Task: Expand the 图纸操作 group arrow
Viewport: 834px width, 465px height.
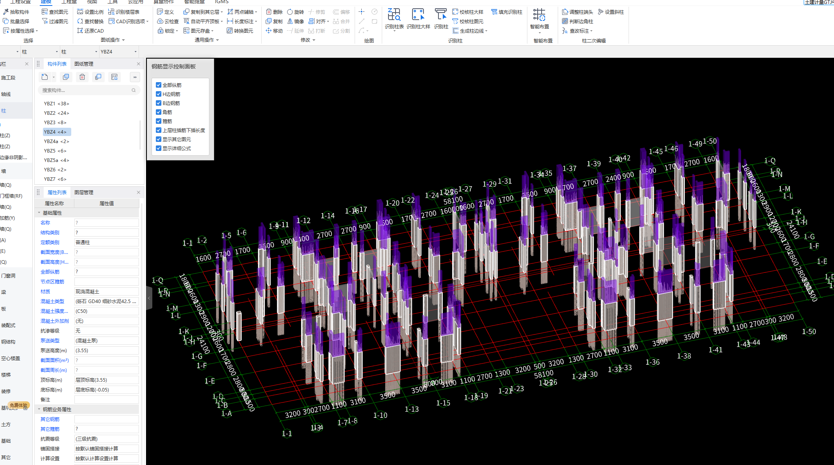Action: click(x=123, y=40)
